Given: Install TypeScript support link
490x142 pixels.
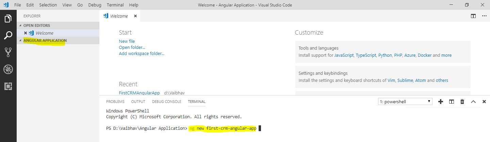Looking at the screenshot, I should point(366,55).
